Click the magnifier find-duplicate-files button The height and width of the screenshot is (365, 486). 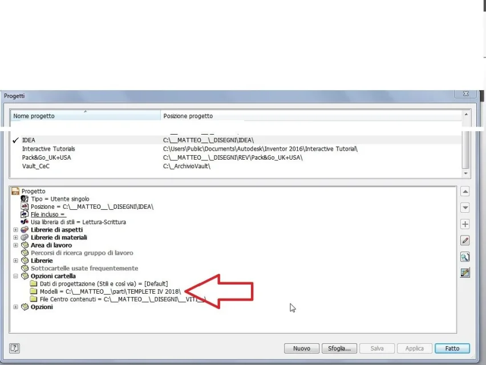[x=465, y=257]
